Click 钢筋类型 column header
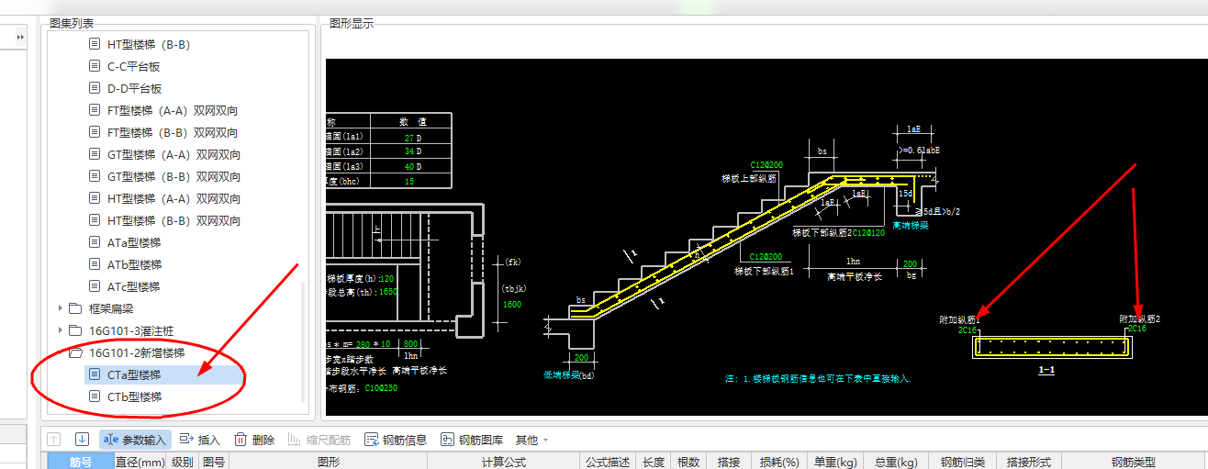1208x469 pixels. 1134,463
